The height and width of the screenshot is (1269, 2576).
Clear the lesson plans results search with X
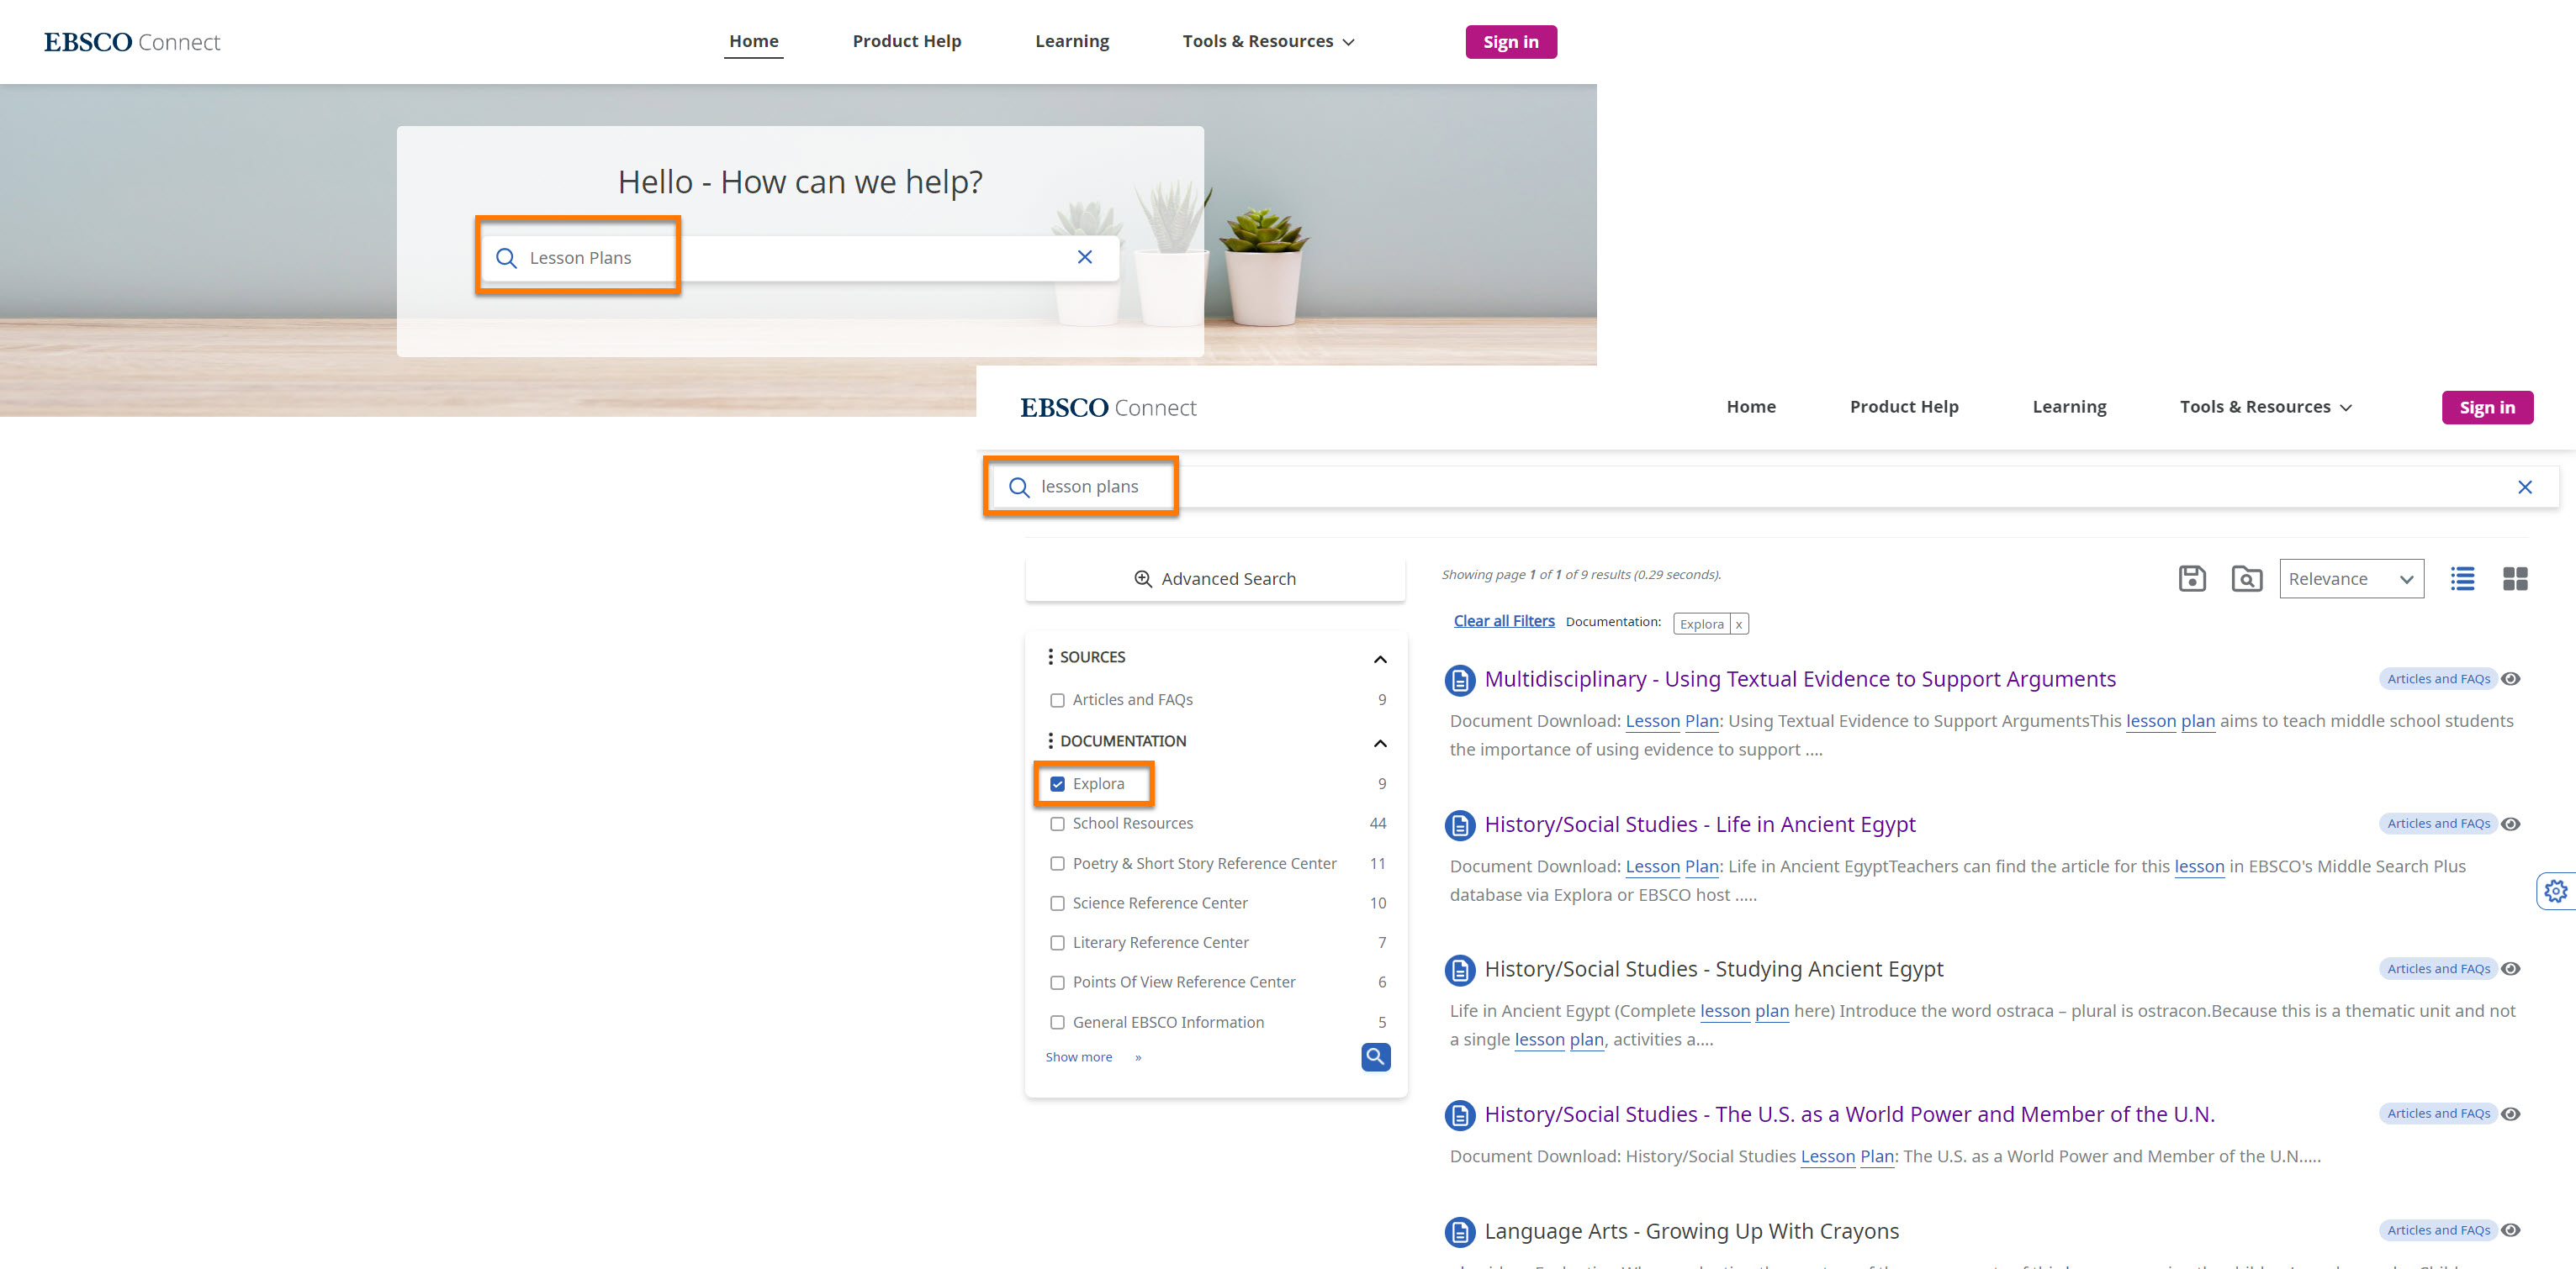pos(2525,487)
